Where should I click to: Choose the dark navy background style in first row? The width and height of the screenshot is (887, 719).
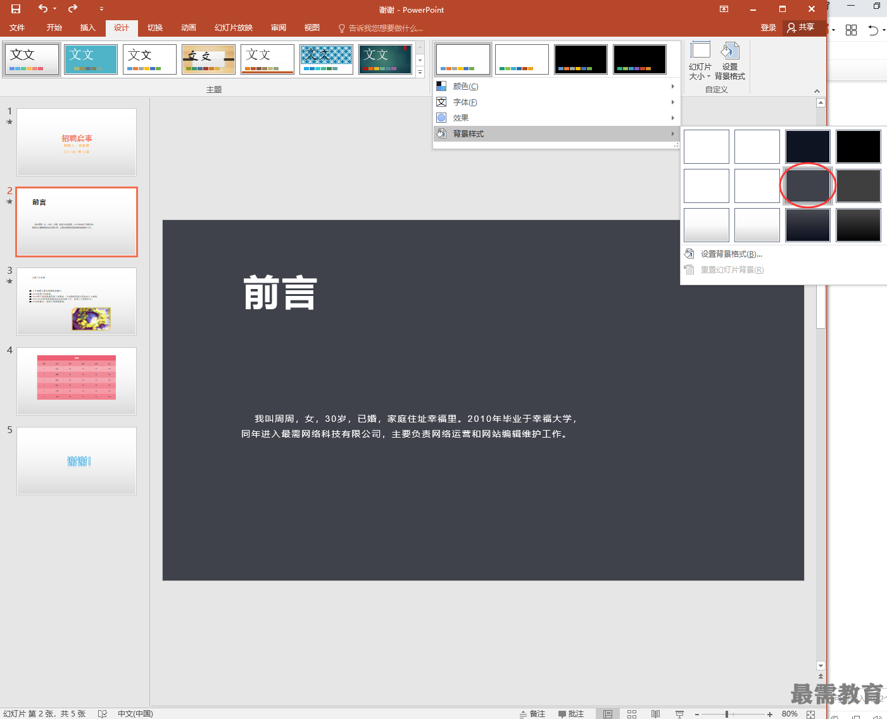click(x=808, y=147)
